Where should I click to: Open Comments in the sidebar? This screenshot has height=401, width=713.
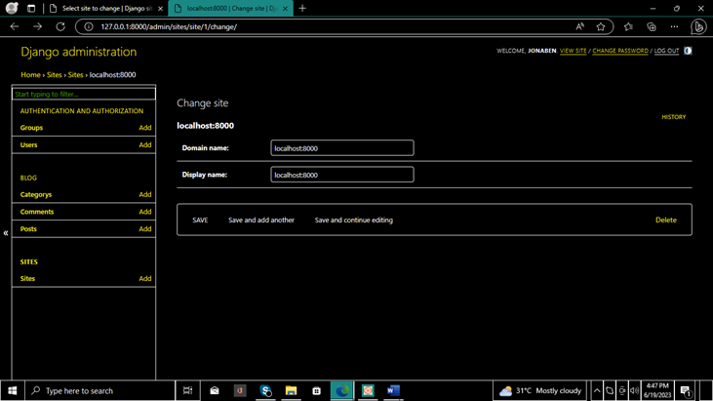tap(37, 212)
